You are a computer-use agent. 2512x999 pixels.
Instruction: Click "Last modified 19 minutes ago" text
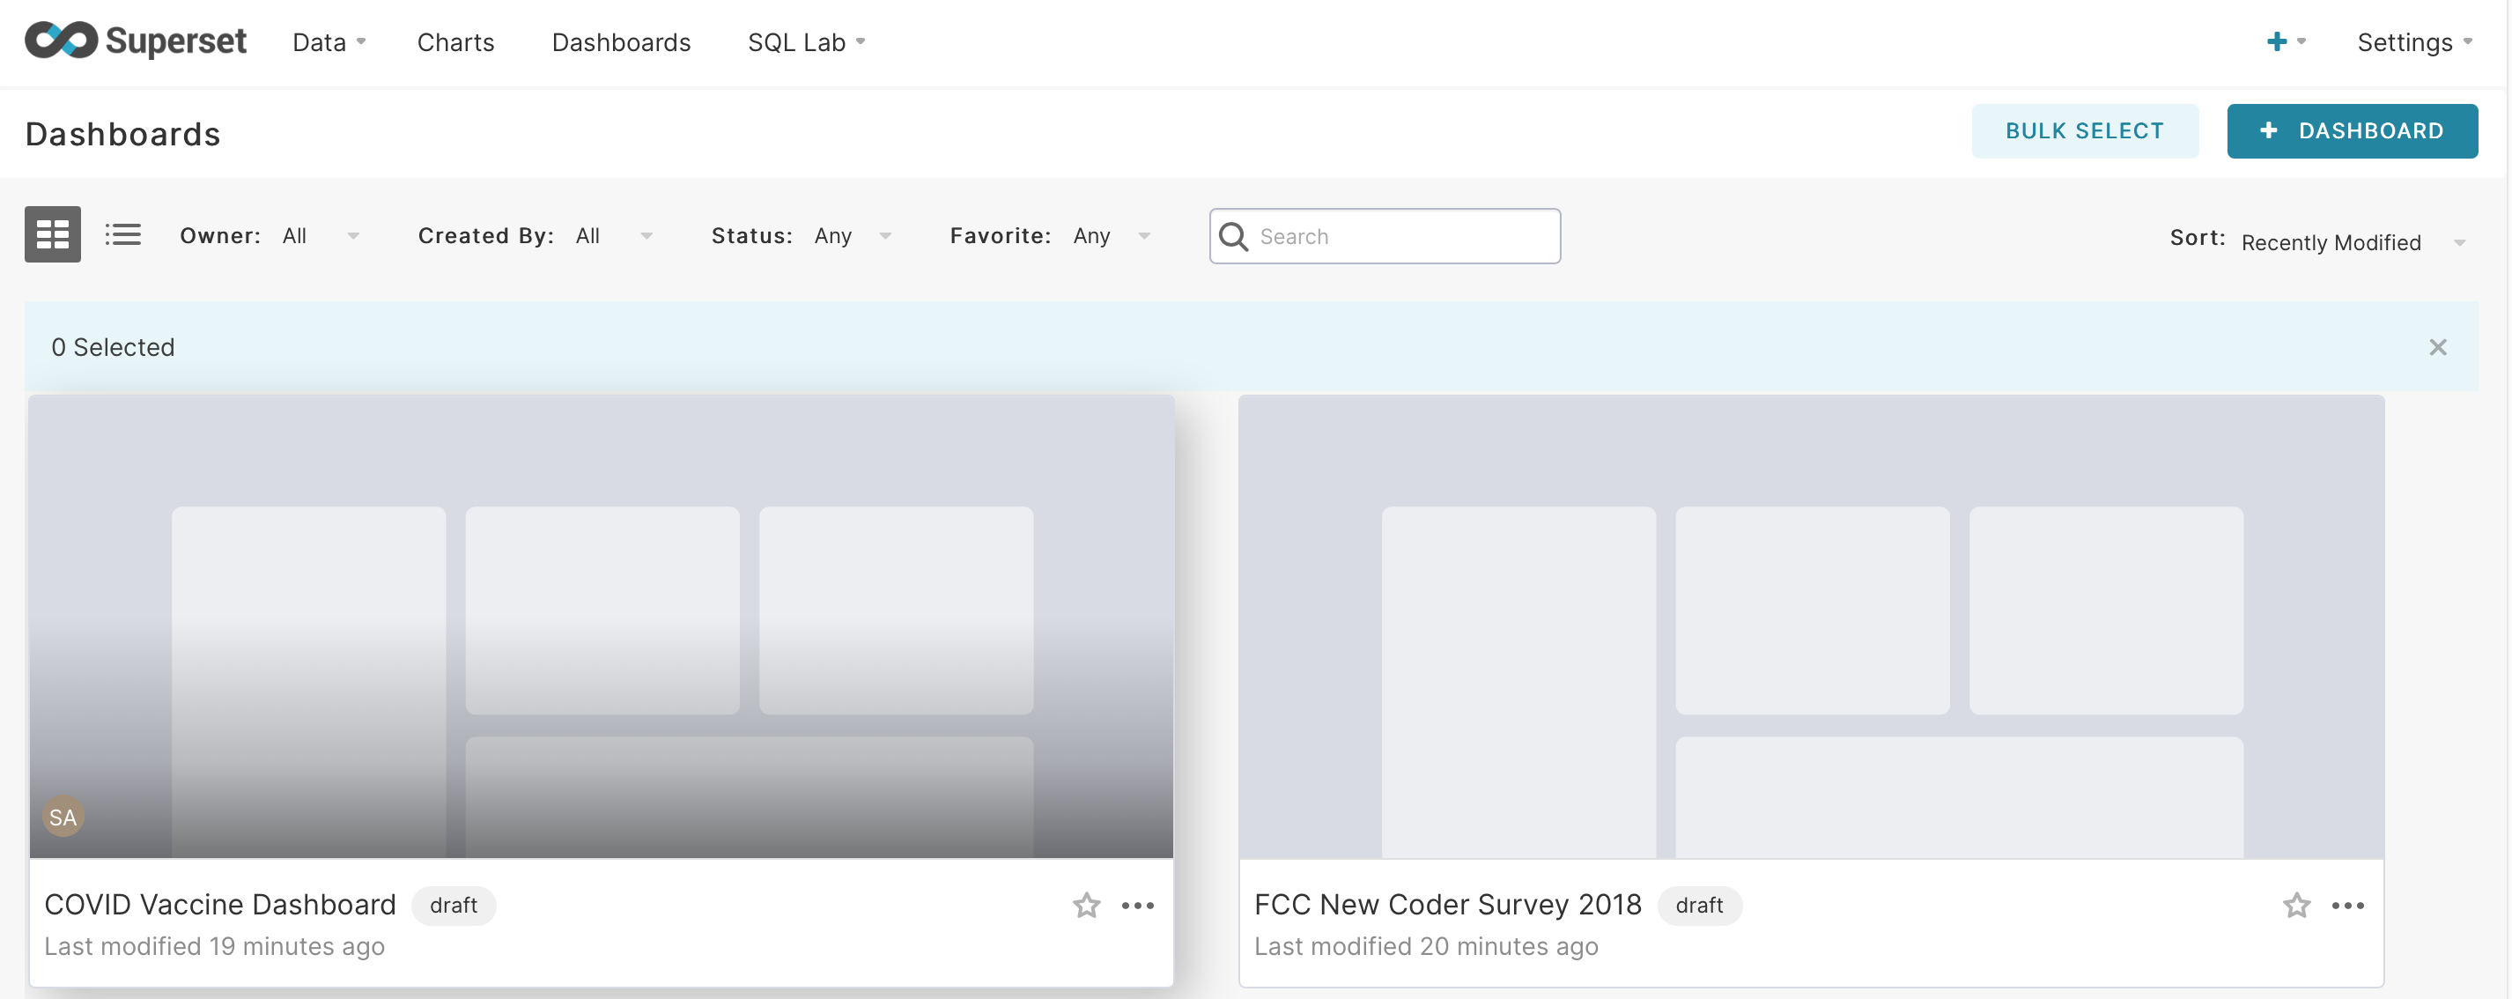[x=215, y=946]
